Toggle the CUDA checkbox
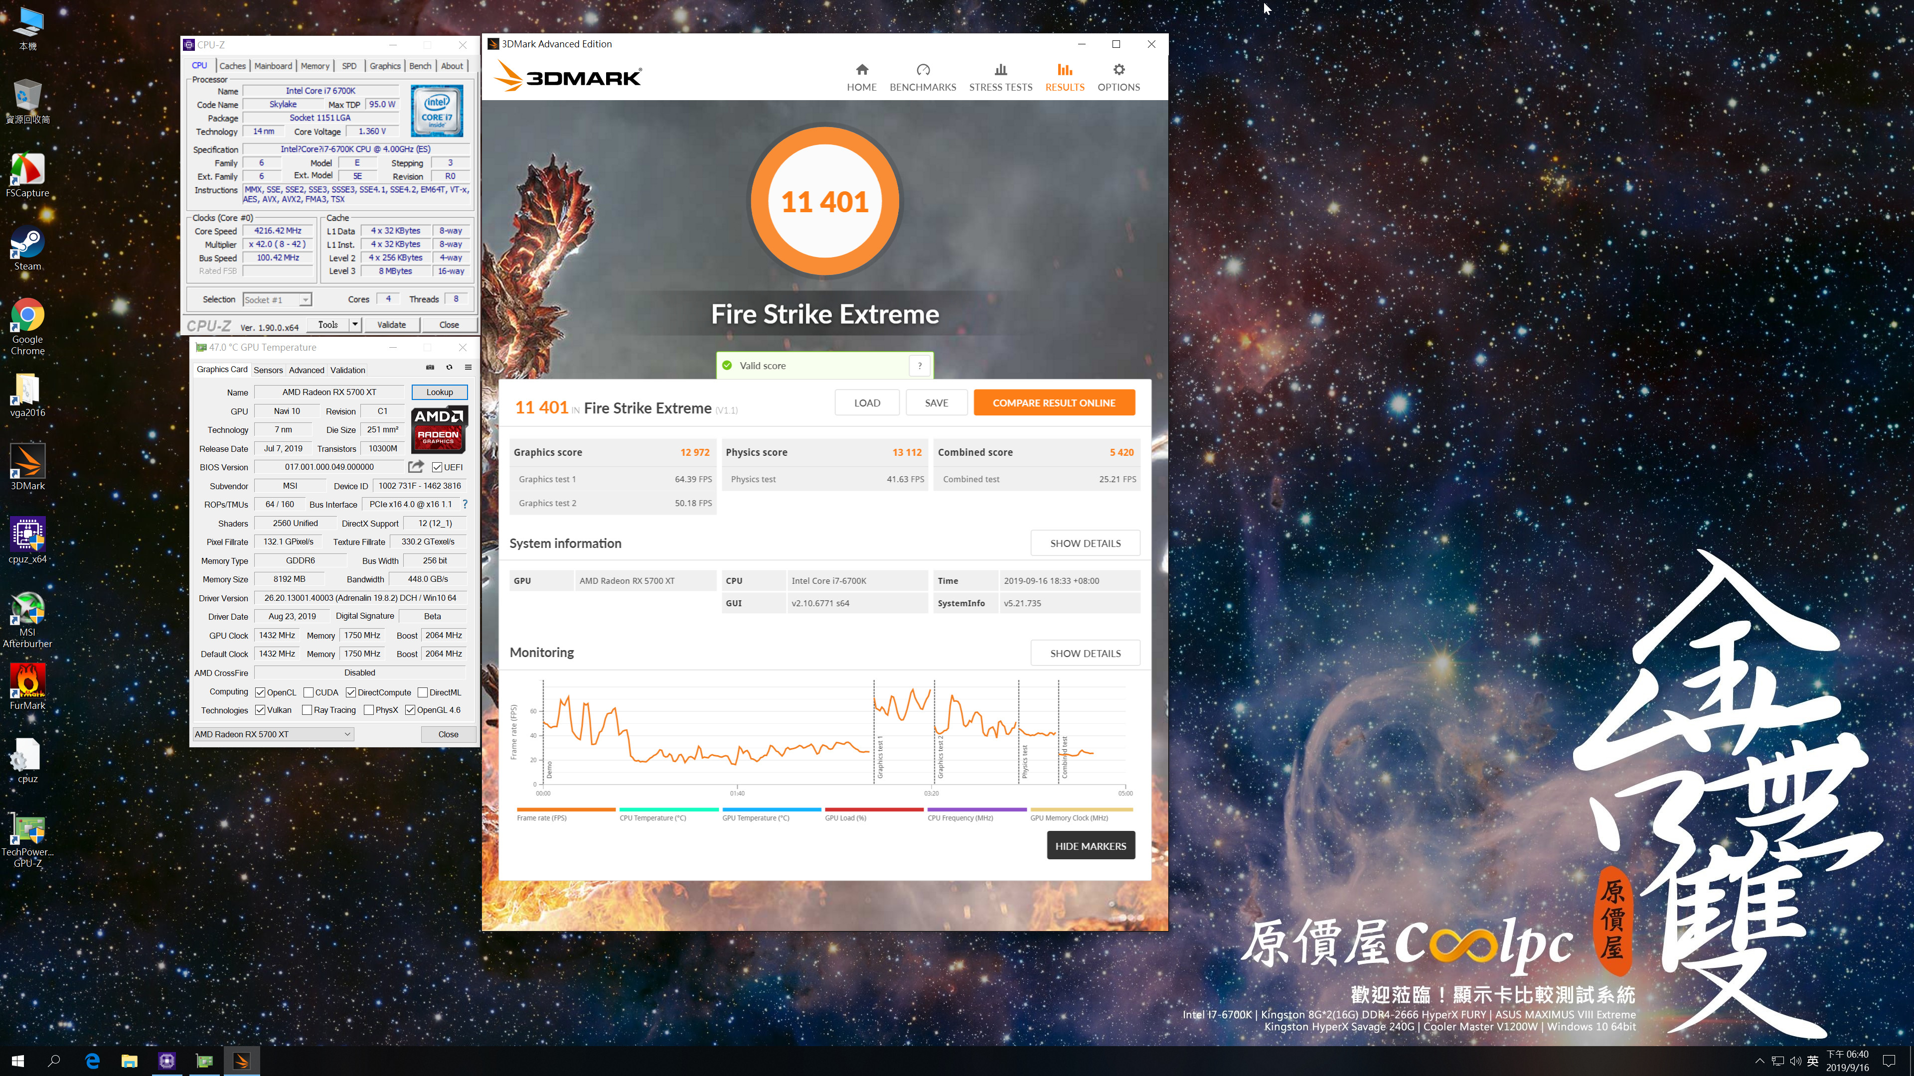Image resolution: width=1914 pixels, height=1076 pixels. pos(309,692)
